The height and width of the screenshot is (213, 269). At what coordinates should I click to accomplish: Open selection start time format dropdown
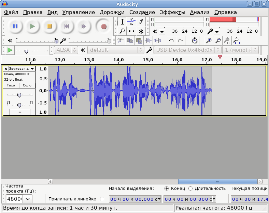click(x=159, y=199)
